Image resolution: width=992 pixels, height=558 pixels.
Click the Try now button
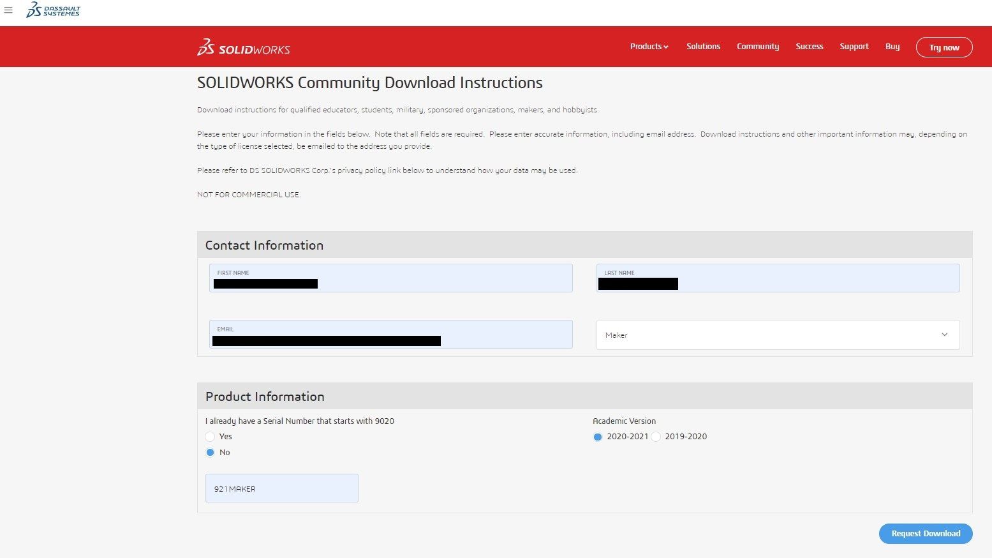pyautogui.click(x=944, y=47)
